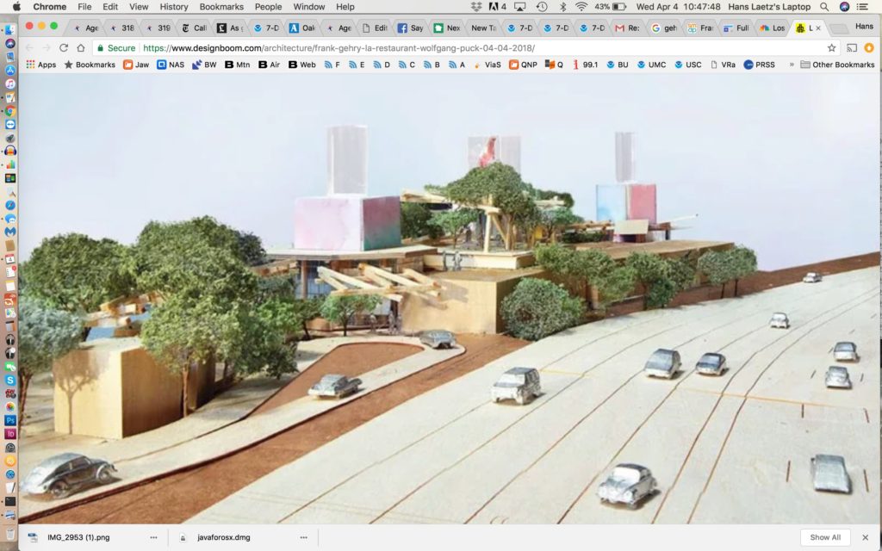The height and width of the screenshot is (551, 882).
Task: Switch to the Facebook Say tab
Action: 410,28
